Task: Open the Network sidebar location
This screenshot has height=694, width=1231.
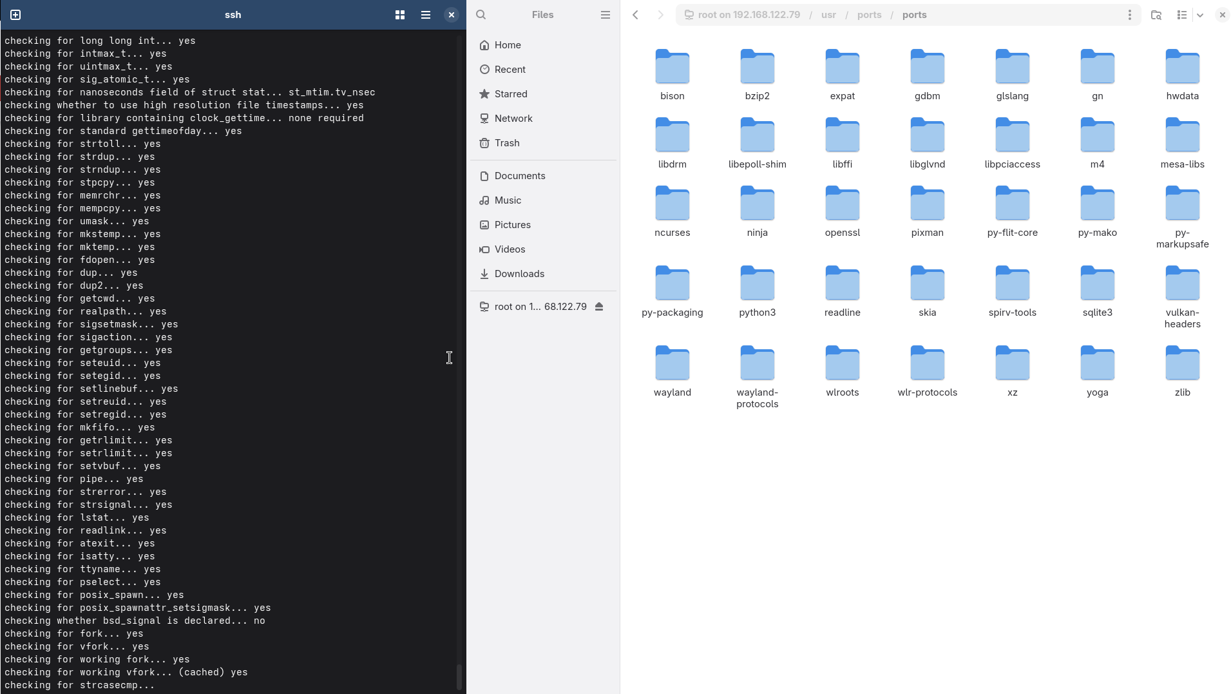Action: pyautogui.click(x=513, y=119)
